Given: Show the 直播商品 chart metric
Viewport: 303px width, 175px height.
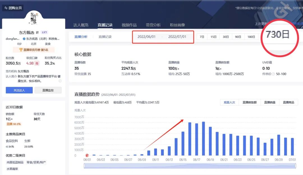Looking at the screenshot, I should (x=288, y=102).
